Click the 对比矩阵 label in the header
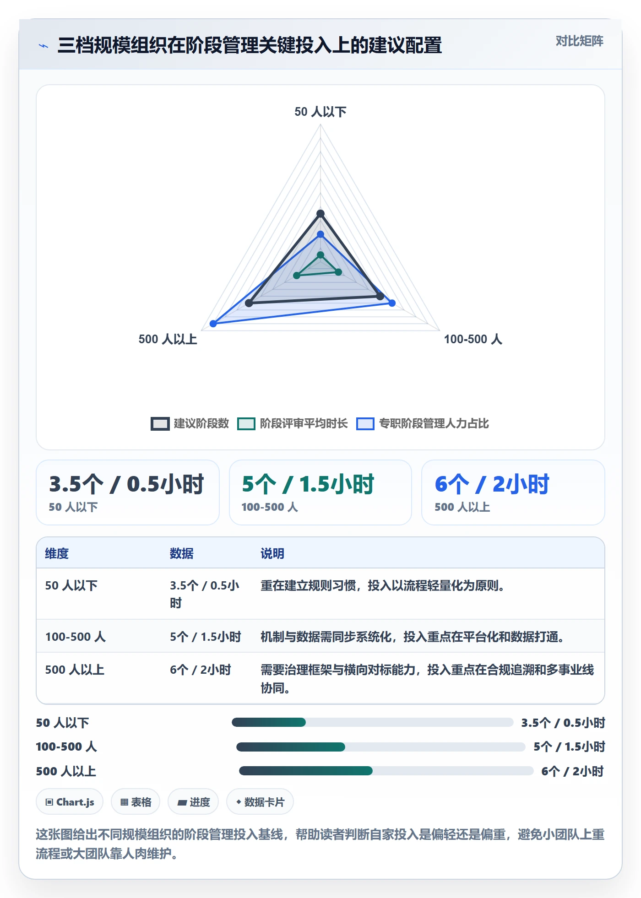This screenshot has width=641, height=898. pos(579,41)
